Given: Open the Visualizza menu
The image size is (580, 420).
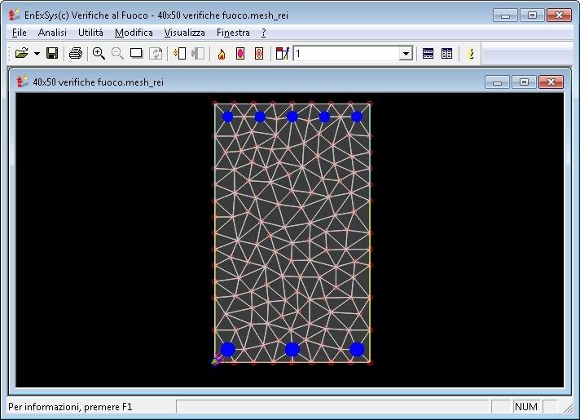Looking at the screenshot, I should [x=185, y=33].
